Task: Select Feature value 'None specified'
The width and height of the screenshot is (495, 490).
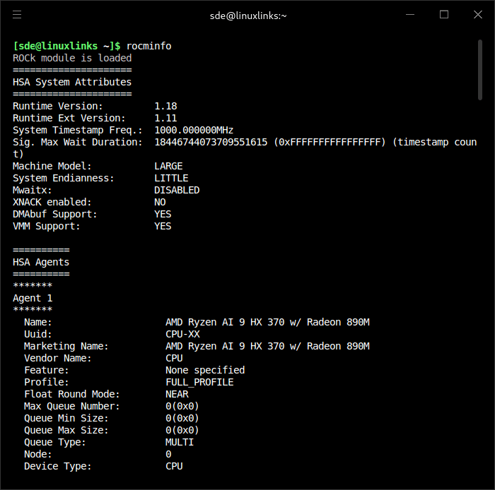Action: 205,370
